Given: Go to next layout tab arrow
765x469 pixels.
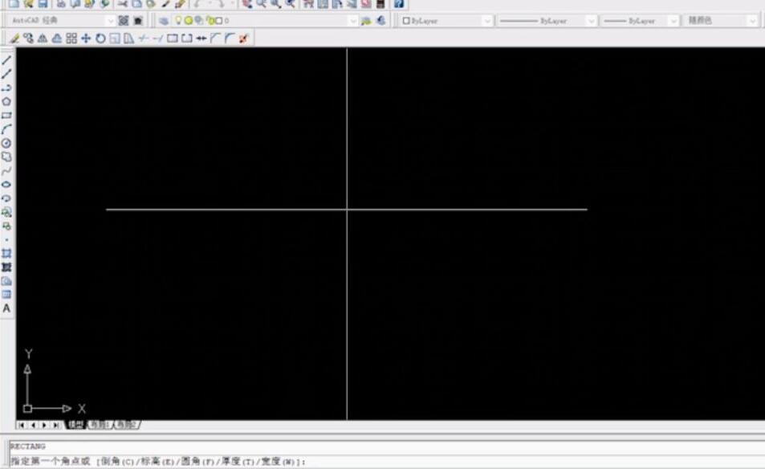Looking at the screenshot, I should (x=44, y=425).
